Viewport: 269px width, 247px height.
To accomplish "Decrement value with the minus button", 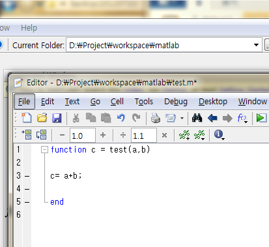I will (x=62, y=135).
